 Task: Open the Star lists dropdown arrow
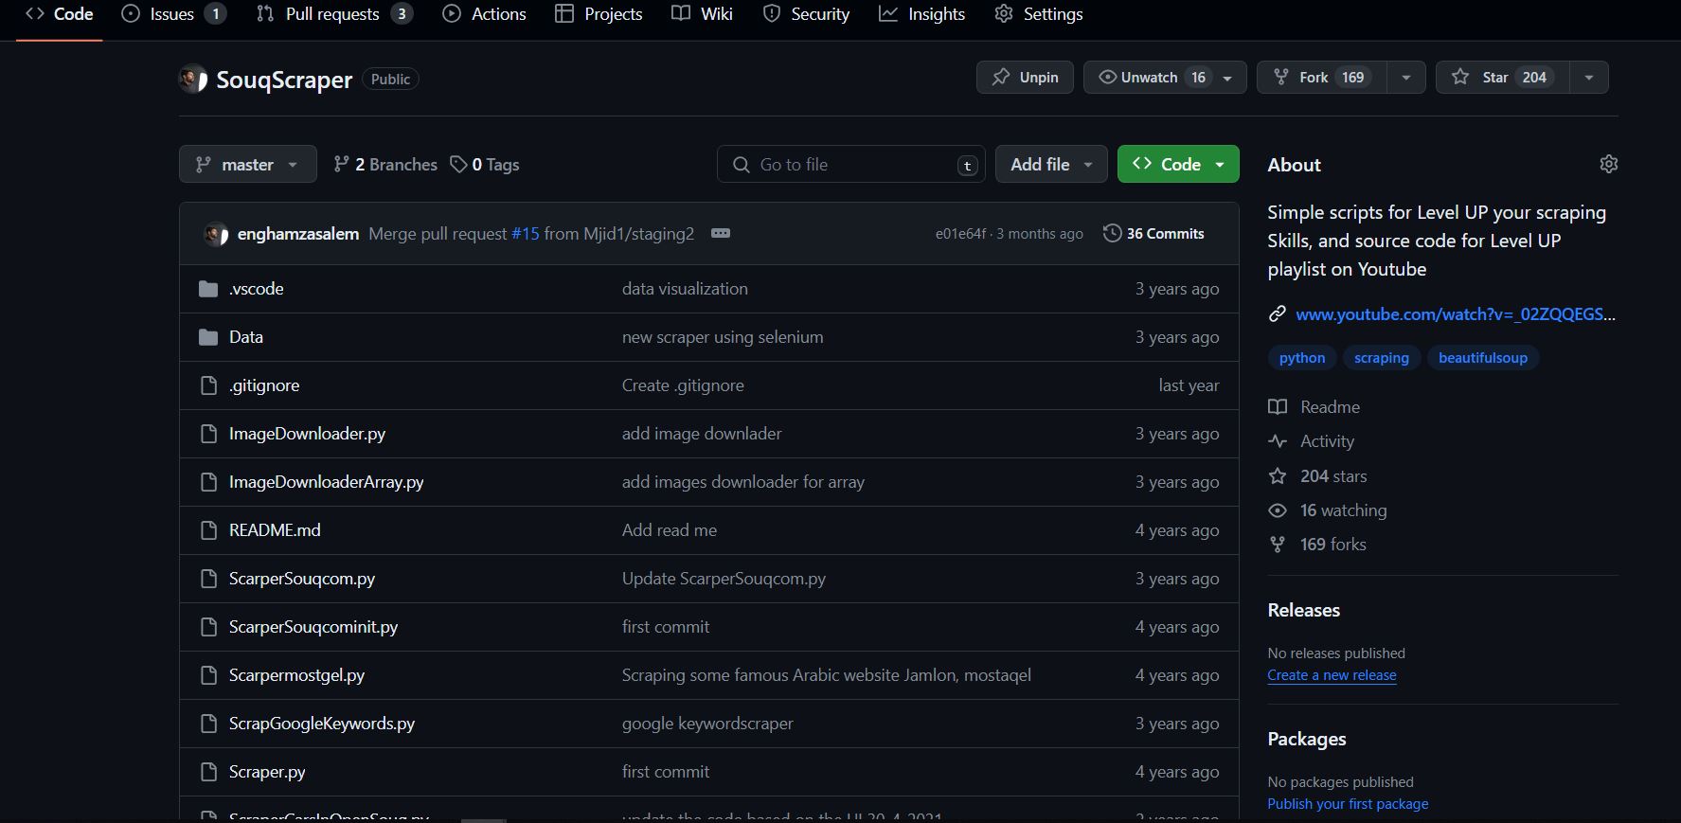pos(1589,78)
